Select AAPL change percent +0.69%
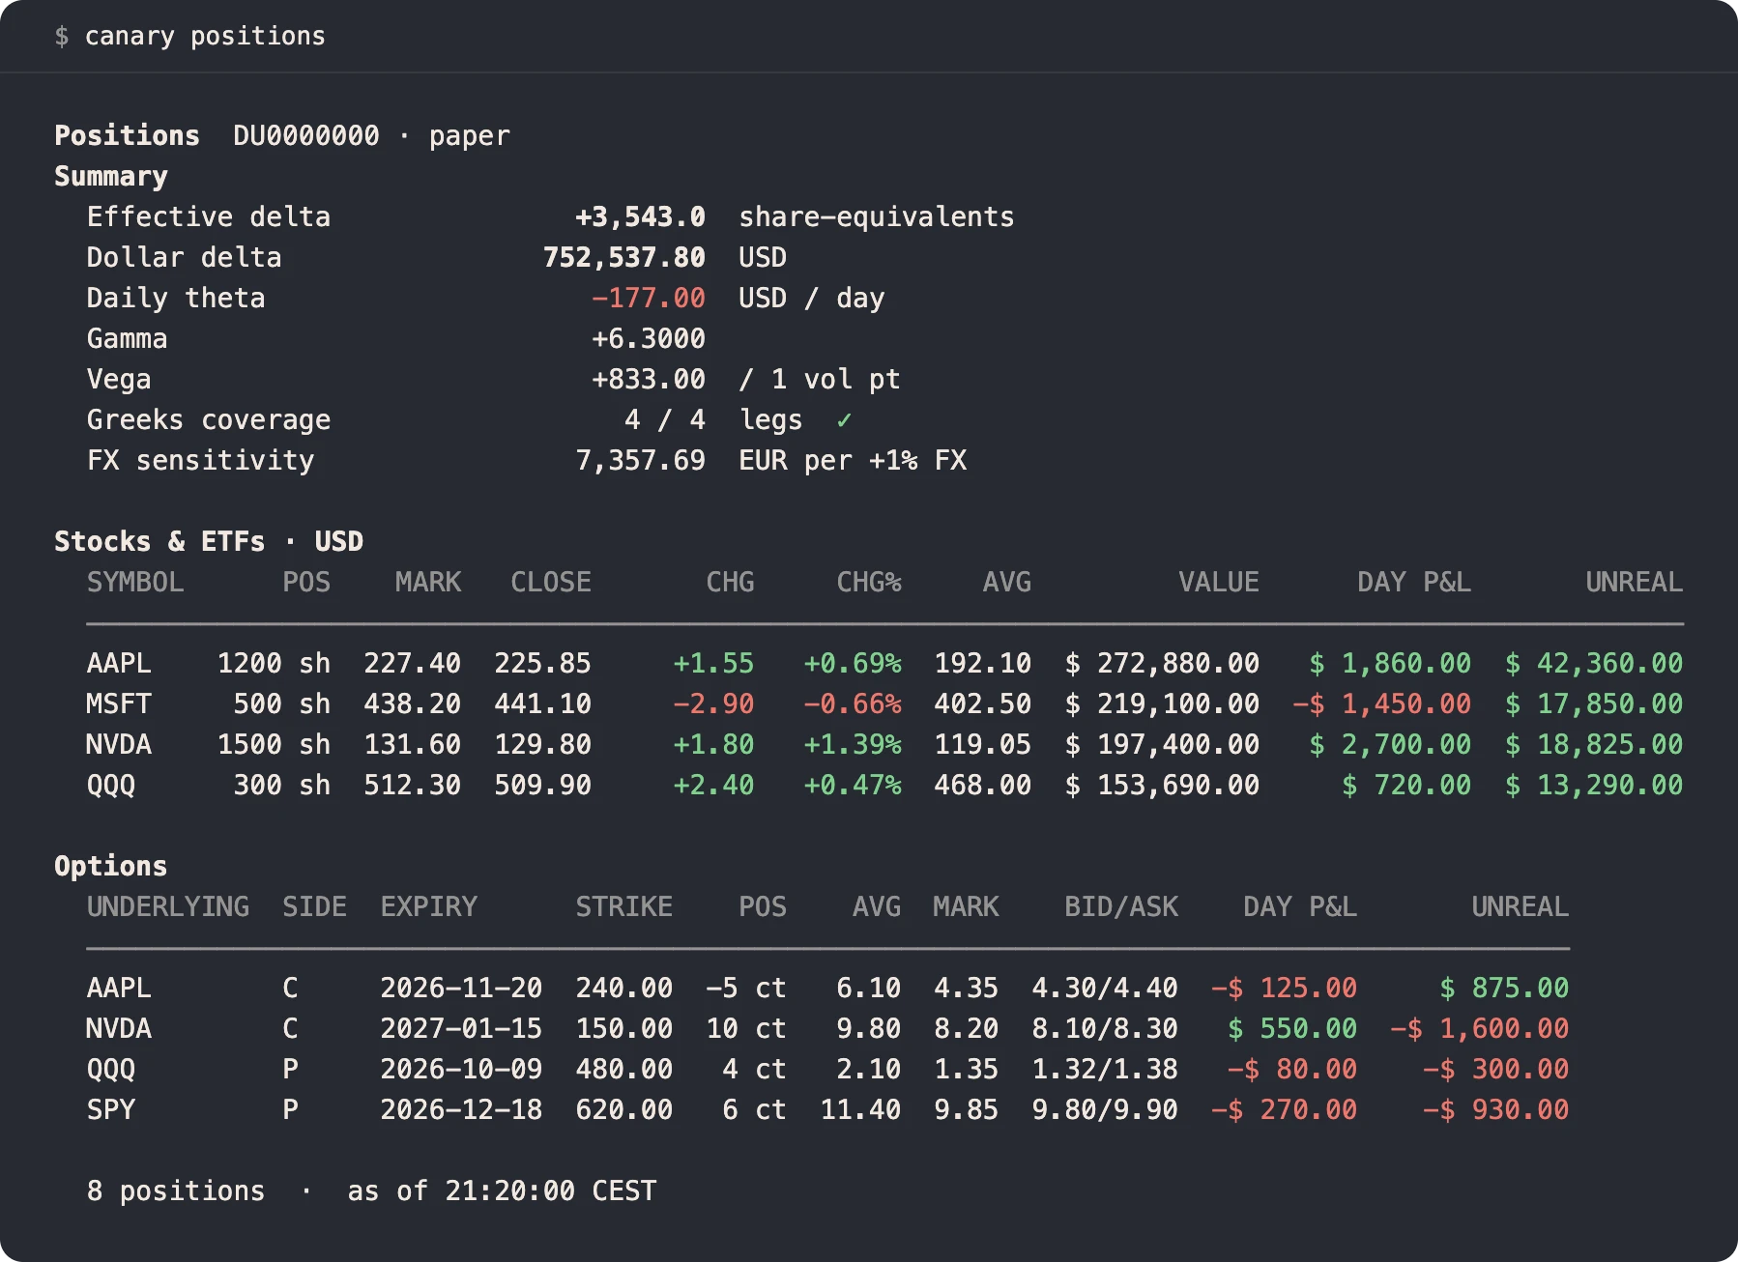This screenshot has height=1262, width=1738. click(853, 663)
